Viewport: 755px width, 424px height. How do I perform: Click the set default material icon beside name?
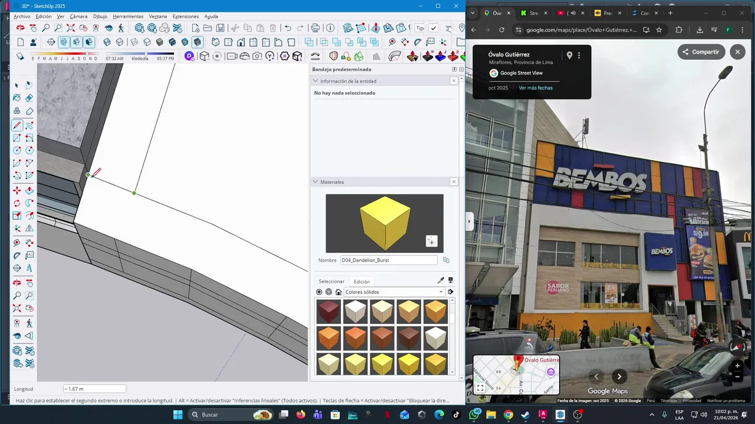pyautogui.click(x=446, y=260)
